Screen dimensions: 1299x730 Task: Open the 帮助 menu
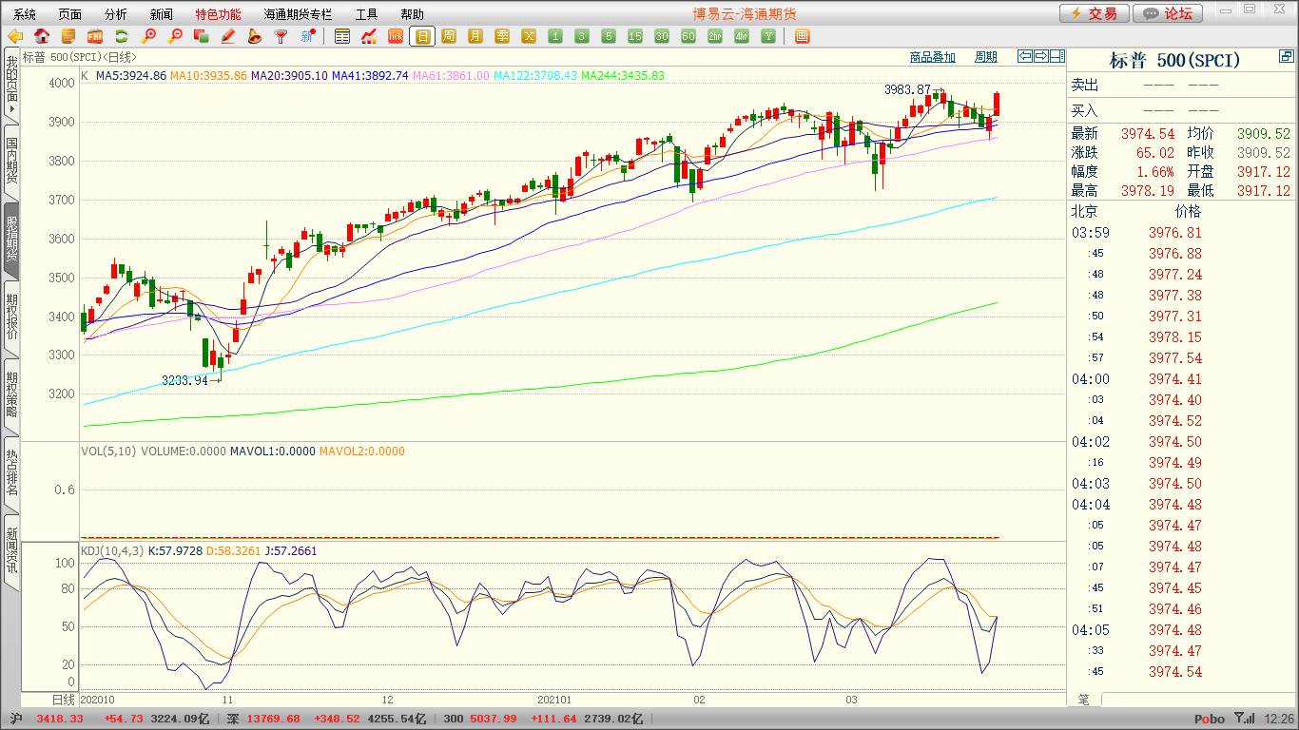coord(412,14)
